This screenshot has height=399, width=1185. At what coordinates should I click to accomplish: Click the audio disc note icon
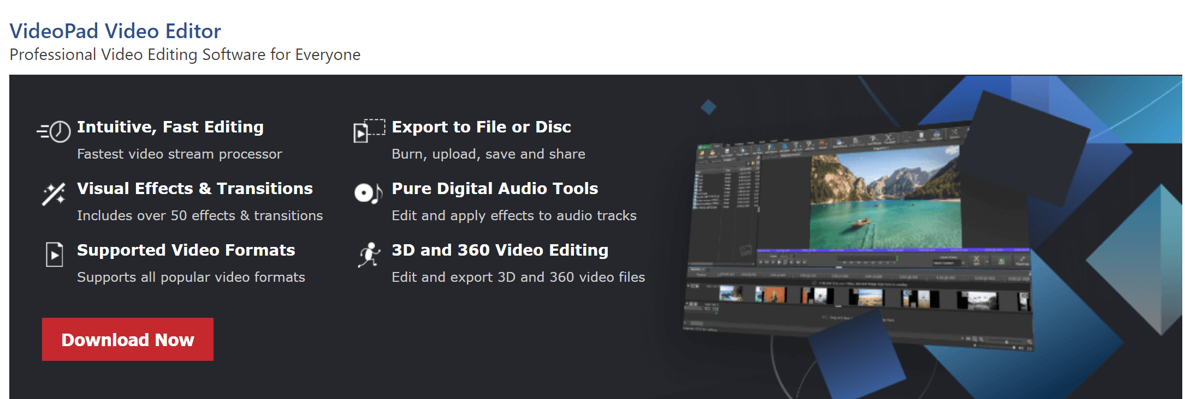[368, 193]
